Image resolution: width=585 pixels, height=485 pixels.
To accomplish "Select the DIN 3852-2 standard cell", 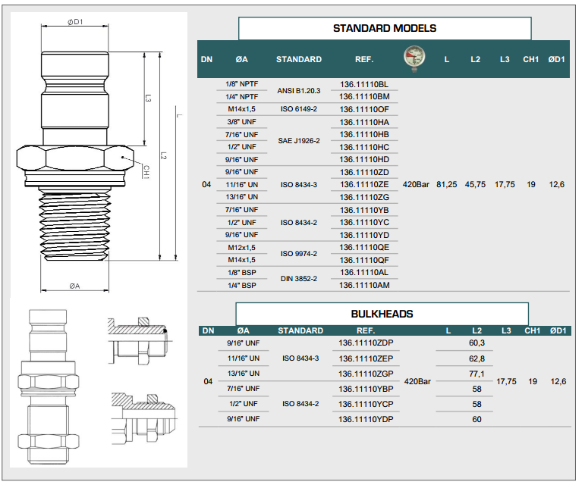I will (297, 279).
